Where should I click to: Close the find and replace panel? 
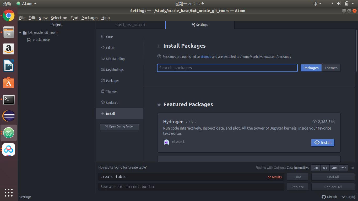point(352,168)
